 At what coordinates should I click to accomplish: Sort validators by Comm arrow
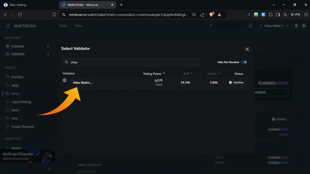point(219,73)
